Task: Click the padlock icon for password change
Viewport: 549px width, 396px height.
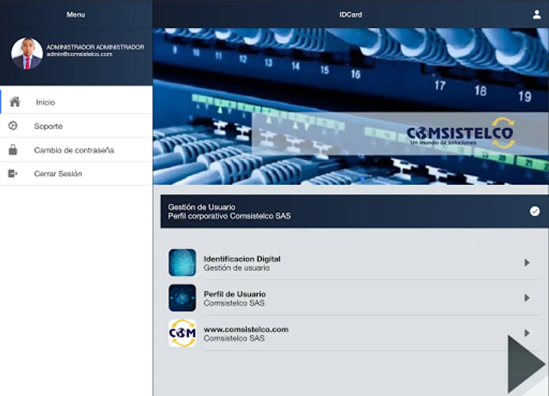Action: [x=13, y=150]
